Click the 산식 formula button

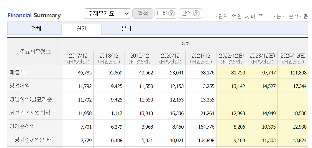coord(191,14)
